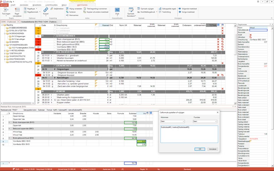Switch to the CONTROLEREN ribbon tab
This screenshot has width=274, height=171.
(x=51, y=5)
